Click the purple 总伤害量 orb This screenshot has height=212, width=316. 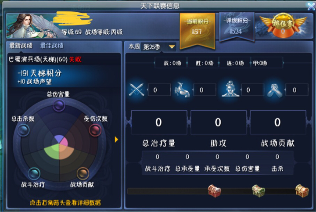coord(59,105)
